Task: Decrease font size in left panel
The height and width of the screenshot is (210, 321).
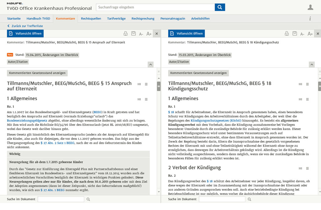Action: [141, 34]
